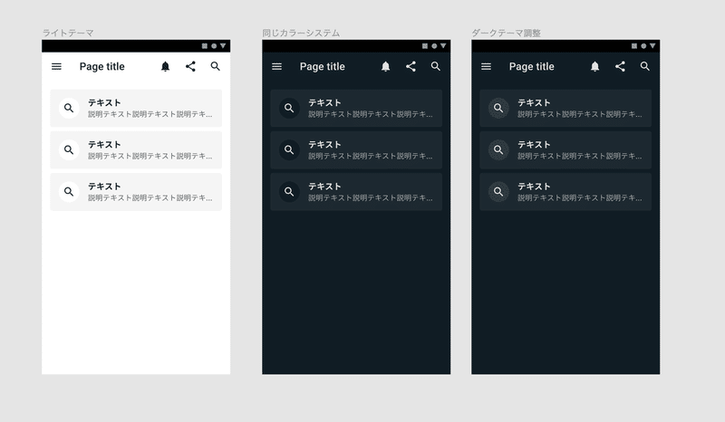Click the status bar circle icon in 同じカラーシステム mockup
This screenshot has height=422, width=725.
coord(434,46)
